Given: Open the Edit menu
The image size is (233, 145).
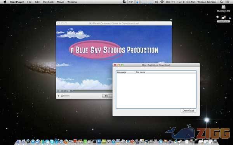Looking at the screenshot, I should click(37, 2).
